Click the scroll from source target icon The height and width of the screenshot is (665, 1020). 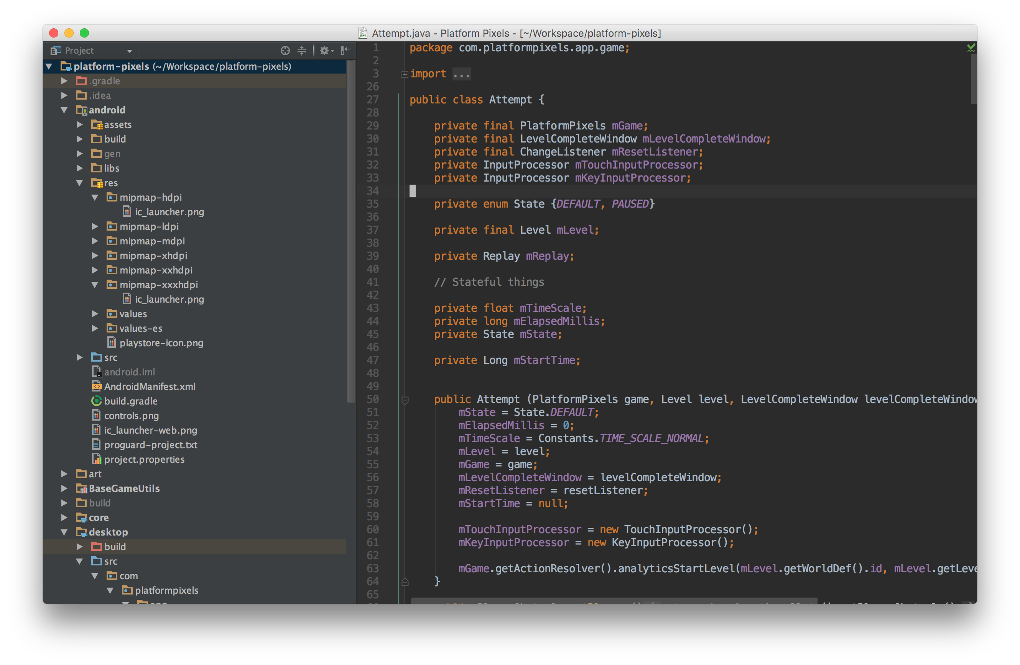coord(285,51)
